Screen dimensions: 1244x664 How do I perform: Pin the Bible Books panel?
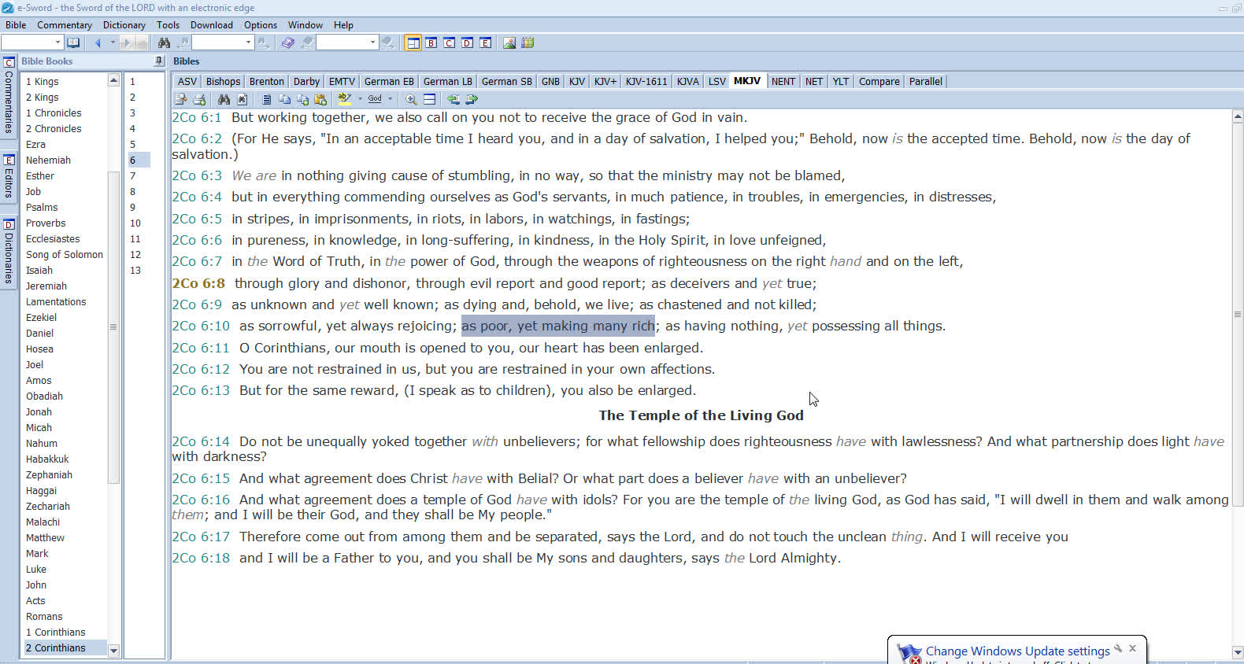(x=159, y=61)
